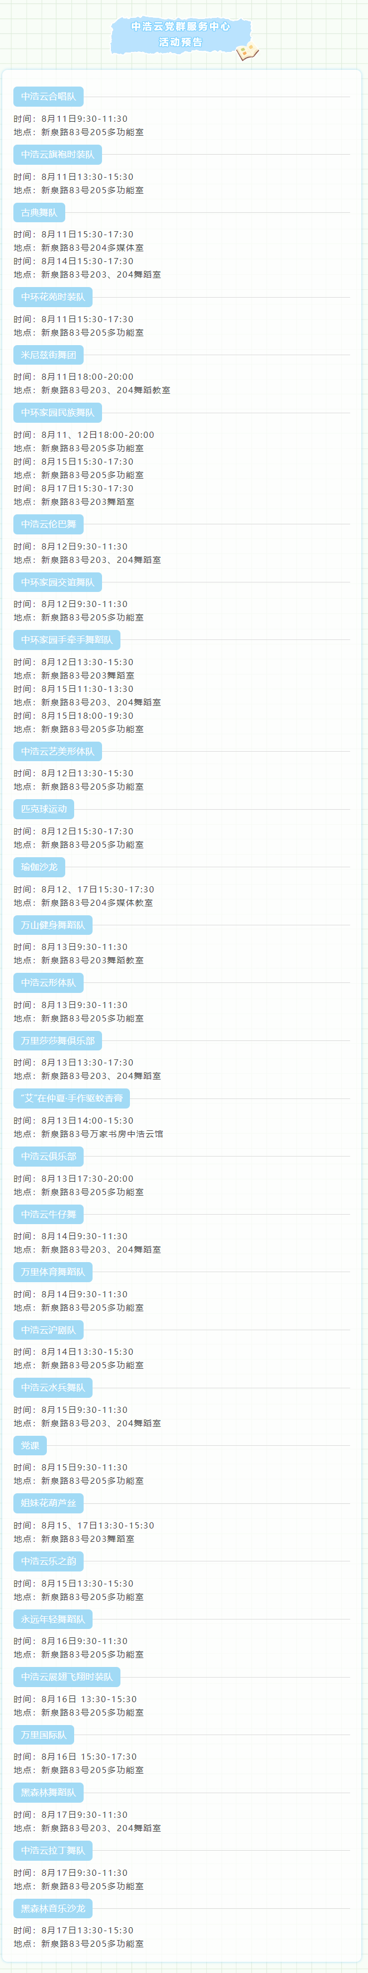Click the 中浩云党群服务中心 活动预告 title banner
The image size is (368, 1973).
click(181, 35)
